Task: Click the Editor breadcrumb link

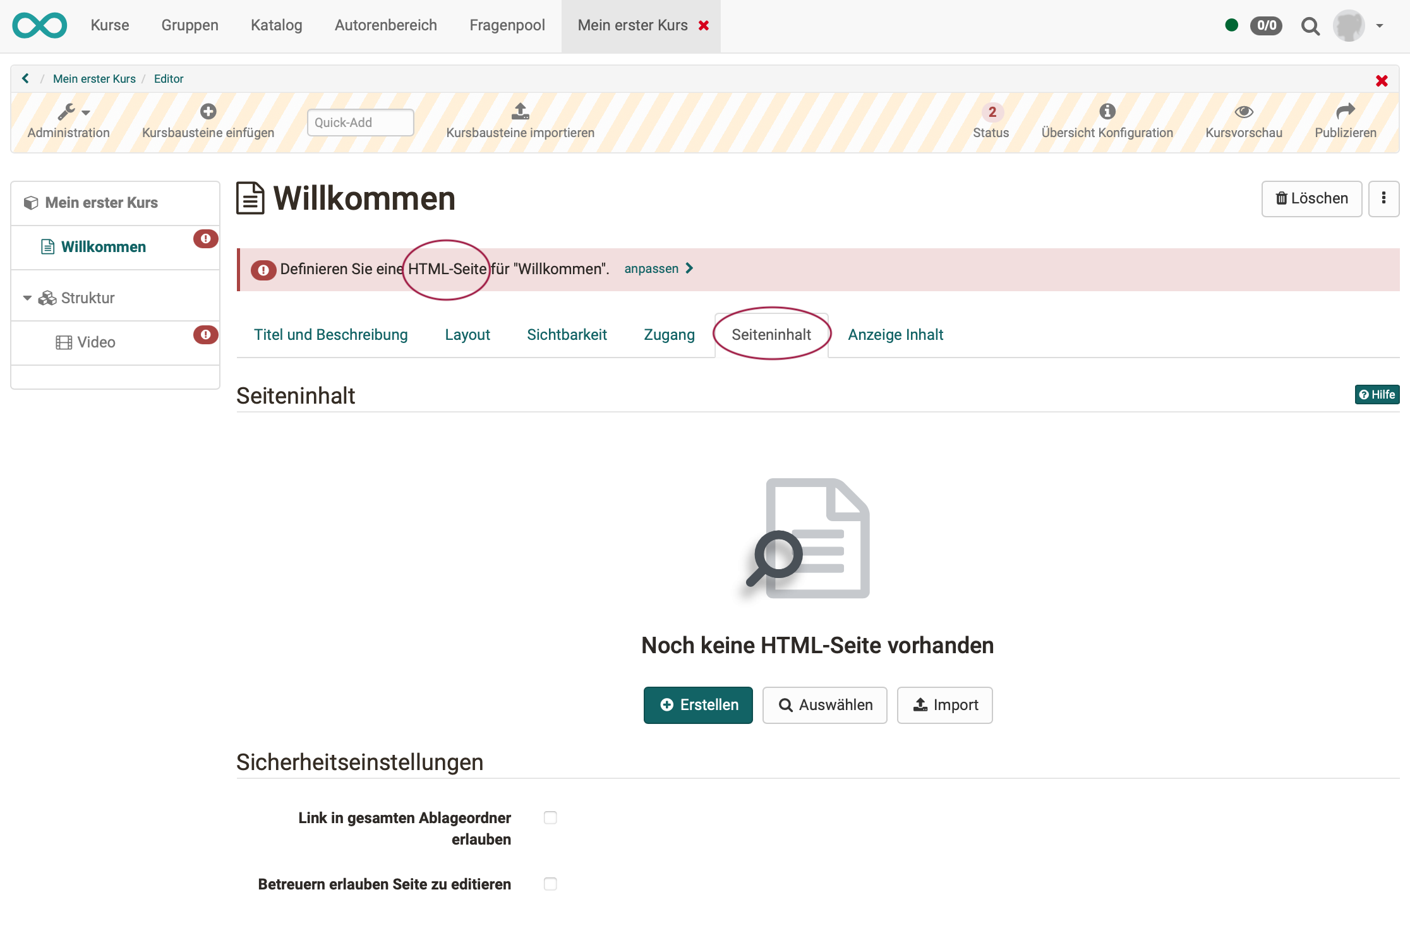Action: (x=169, y=79)
